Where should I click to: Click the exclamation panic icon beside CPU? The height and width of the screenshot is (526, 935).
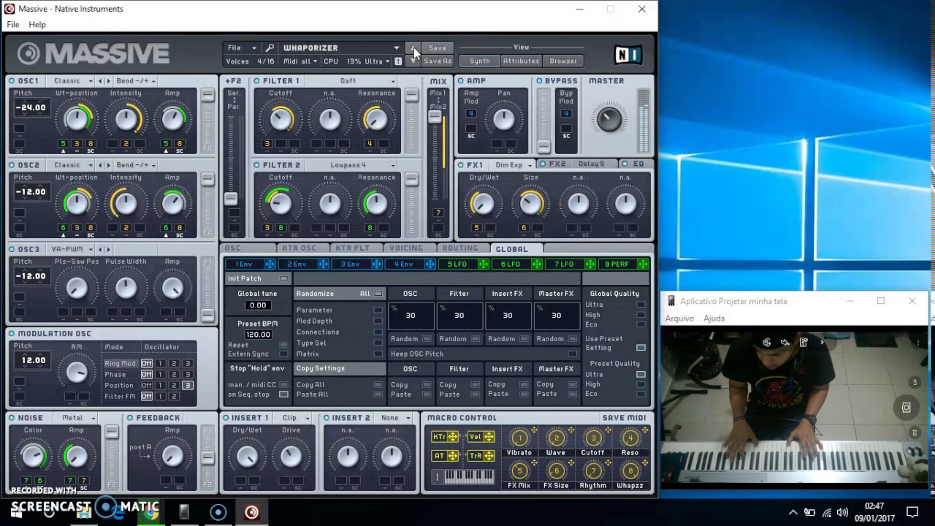[x=398, y=61]
